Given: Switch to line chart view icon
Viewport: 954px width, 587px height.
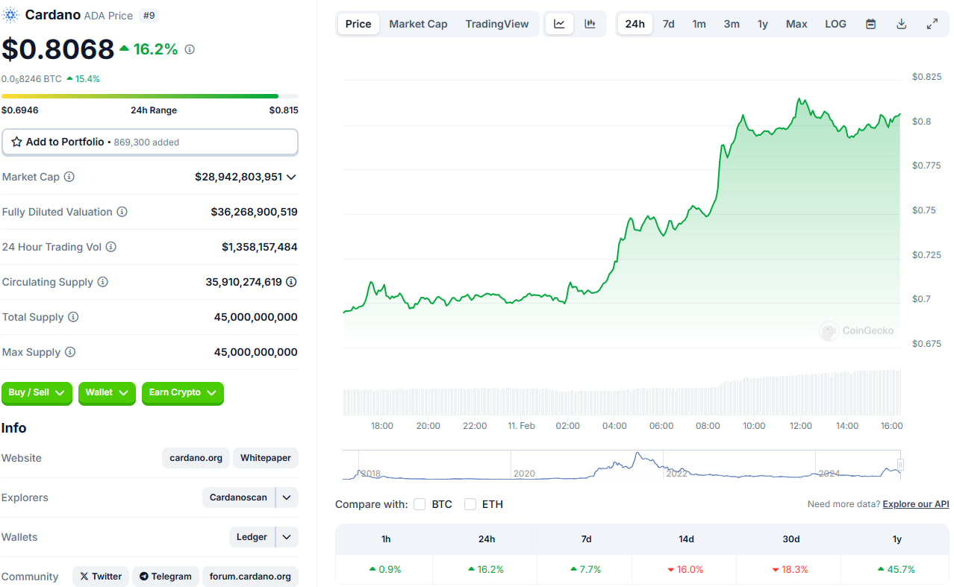Looking at the screenshot, I should point(559,24).
